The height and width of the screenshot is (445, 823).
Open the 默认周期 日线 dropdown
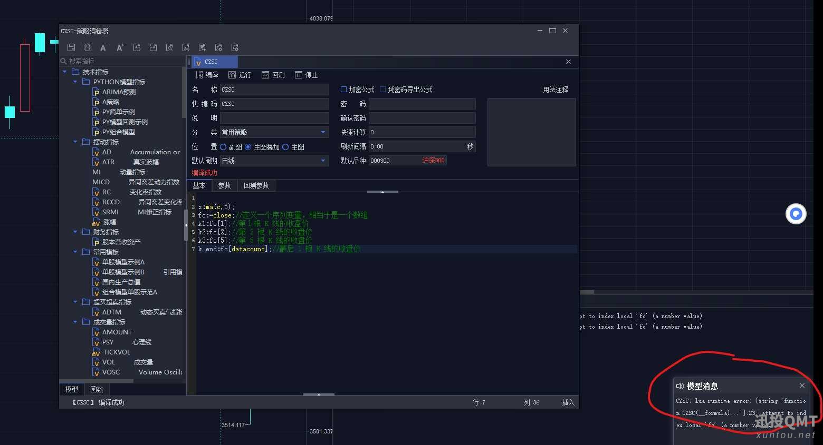pyautogui.click(x=274, y=161)
